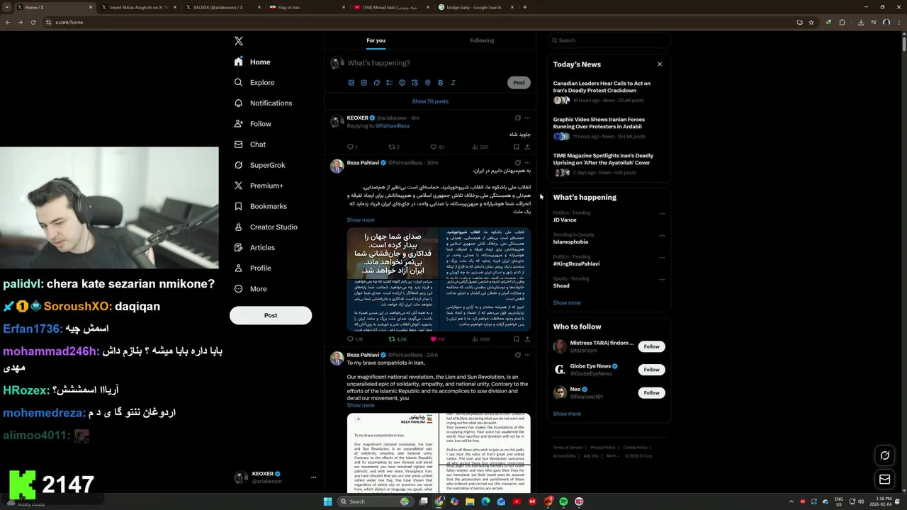Share the KEOXER reply post
This screenshot has height=510, width=907.
tap(527, 147)
